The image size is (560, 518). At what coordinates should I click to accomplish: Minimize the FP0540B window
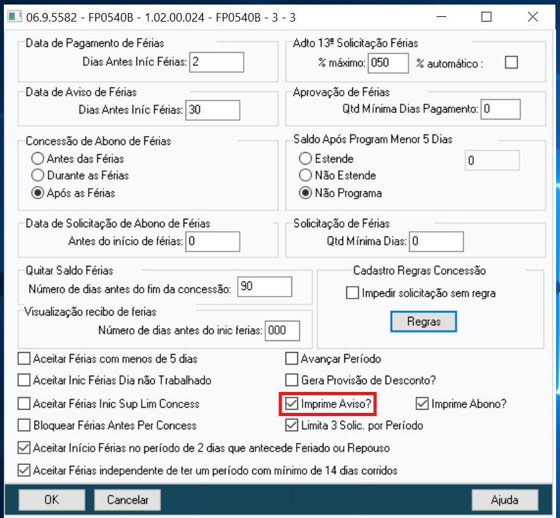tap(442, 17)
